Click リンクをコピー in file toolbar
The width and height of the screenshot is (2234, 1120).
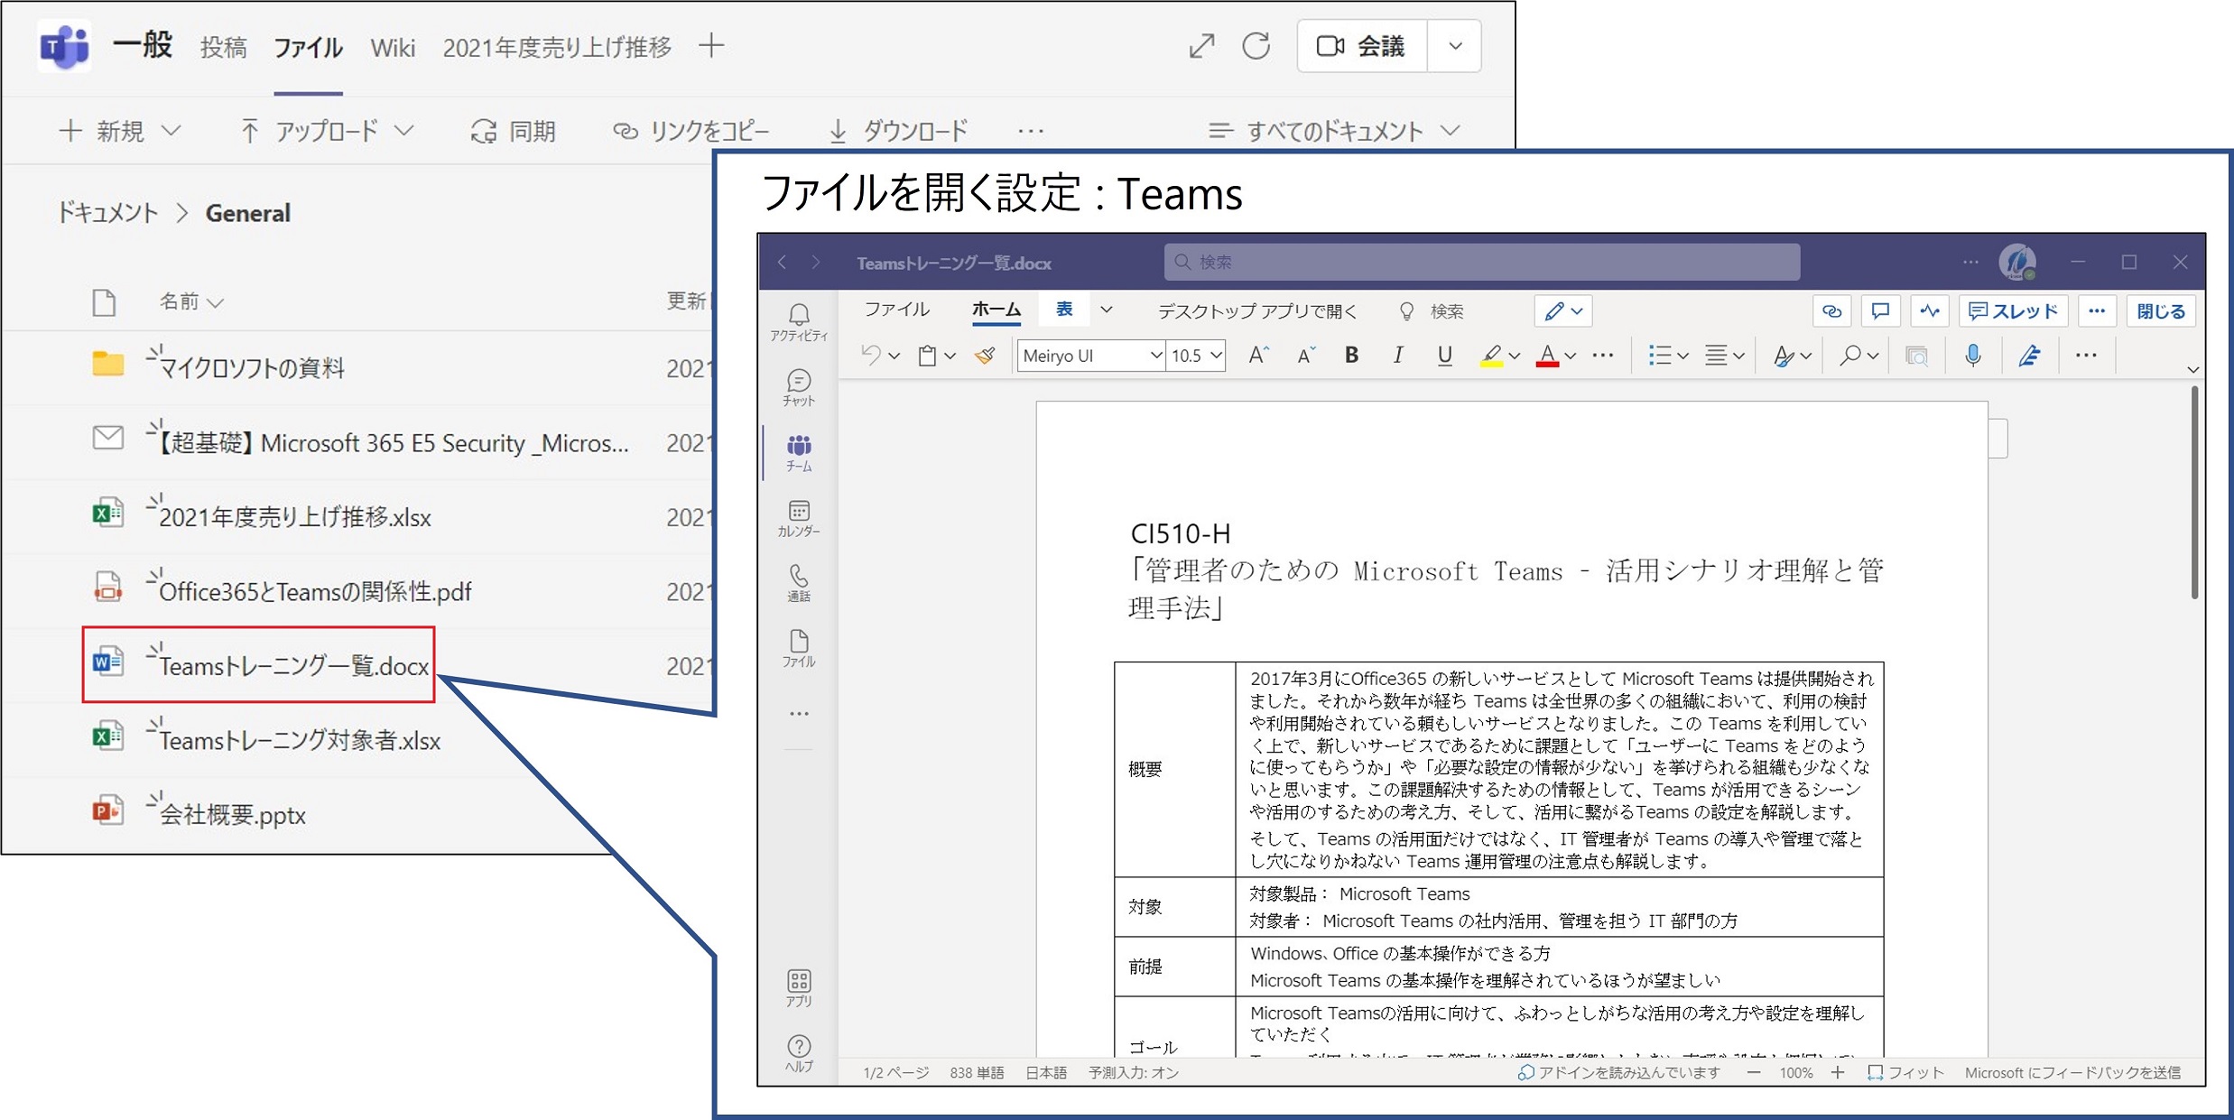point(691,132)
